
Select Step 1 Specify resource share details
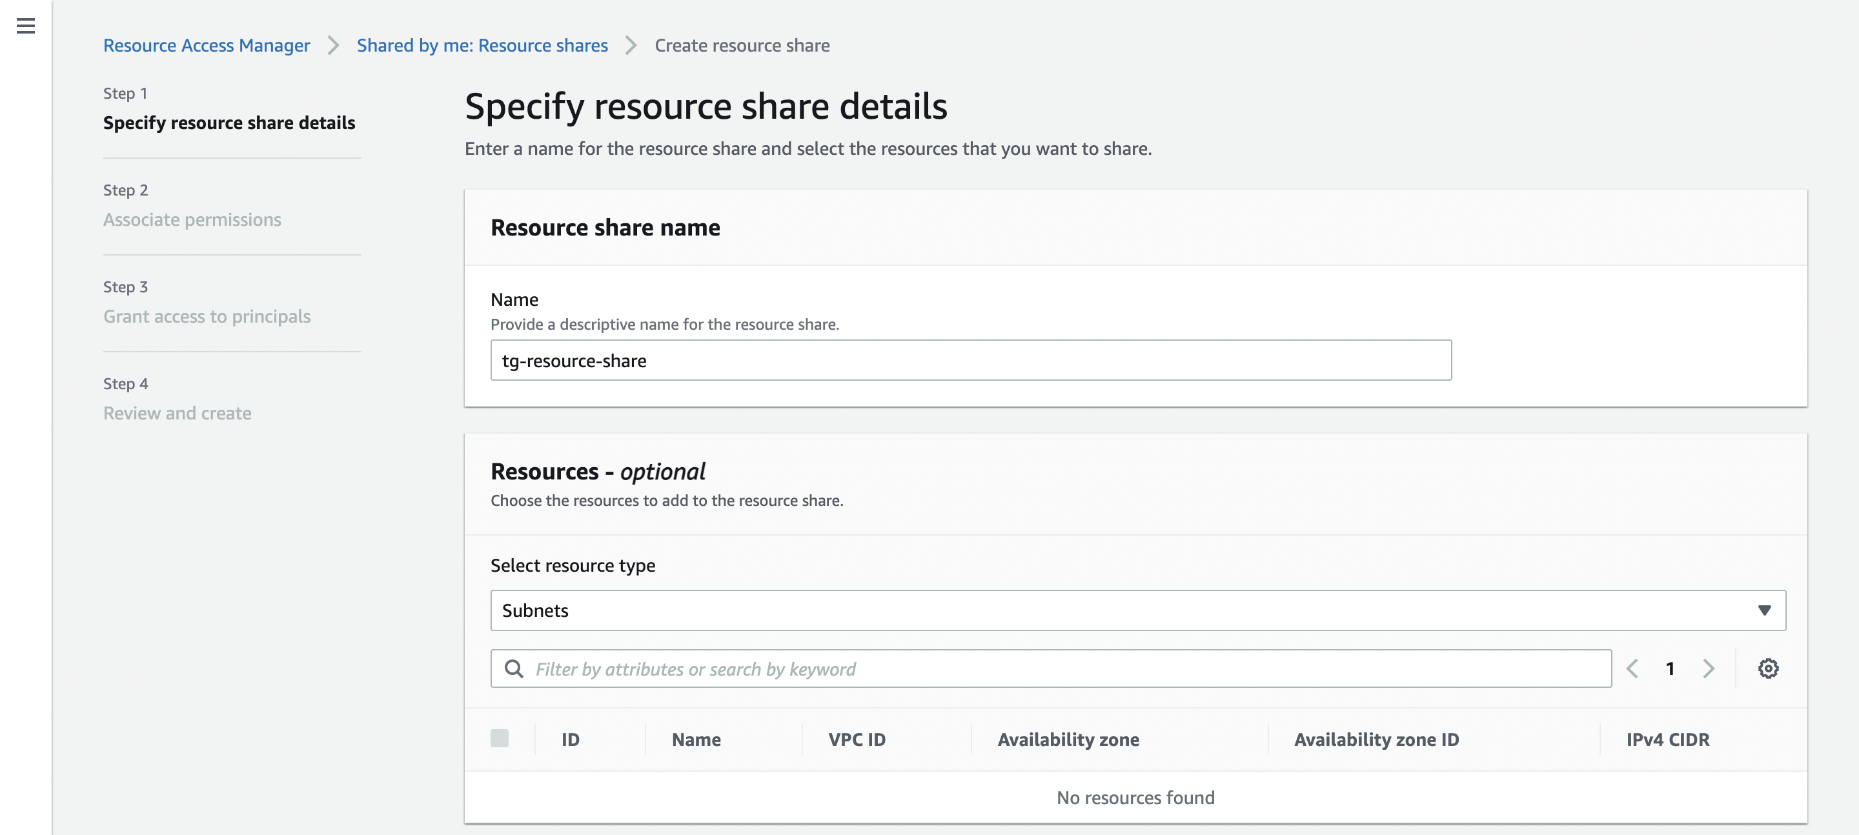[229, 123]
